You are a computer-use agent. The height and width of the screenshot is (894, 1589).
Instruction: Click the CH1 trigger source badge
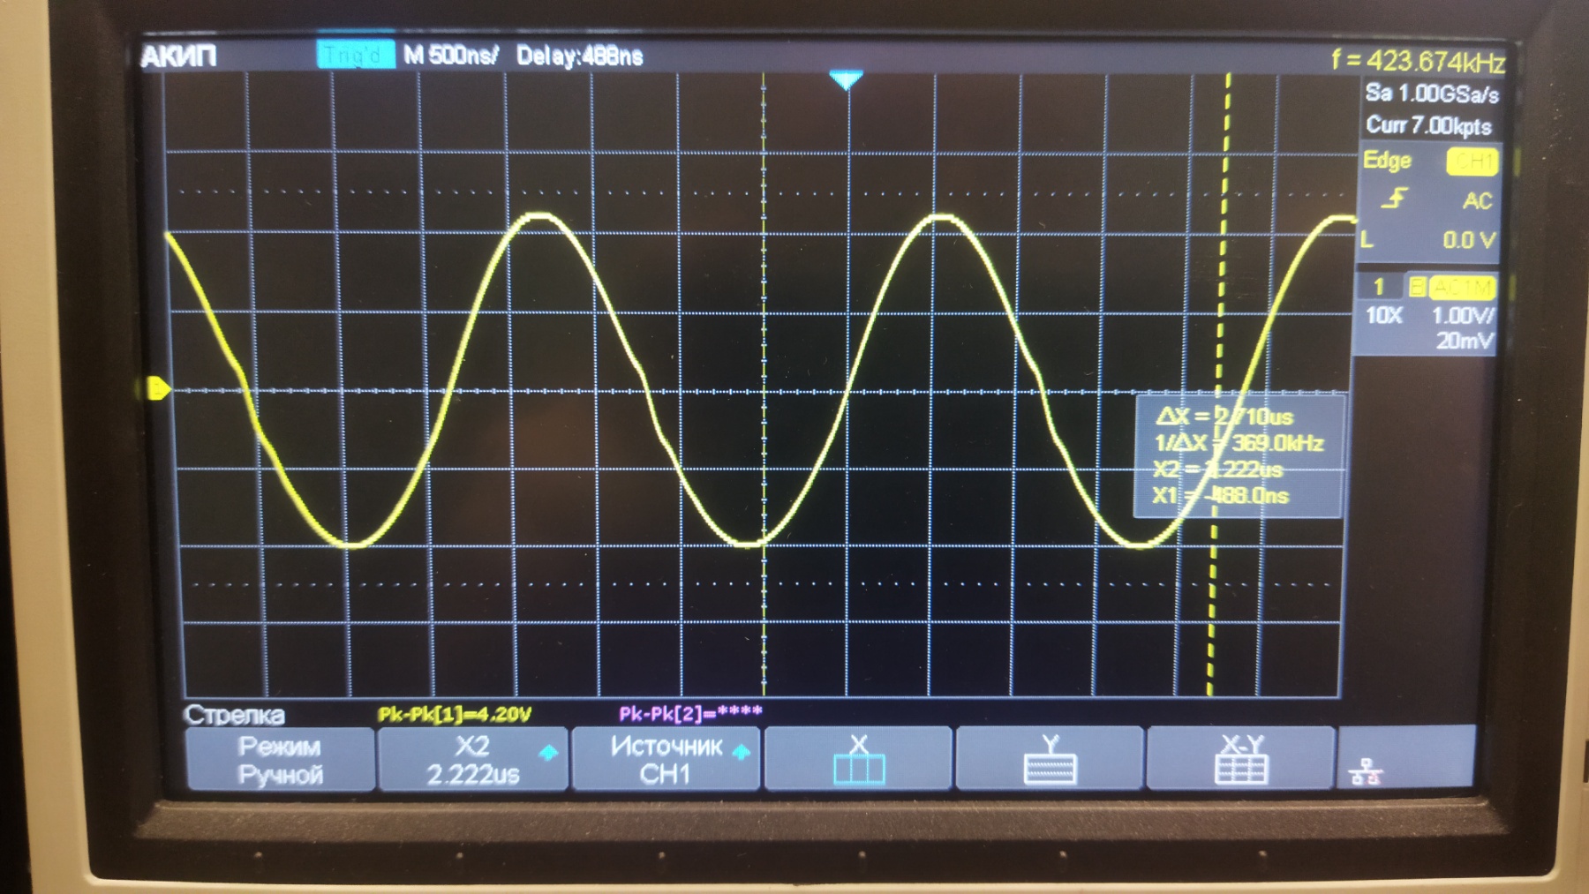(1472, 162)
